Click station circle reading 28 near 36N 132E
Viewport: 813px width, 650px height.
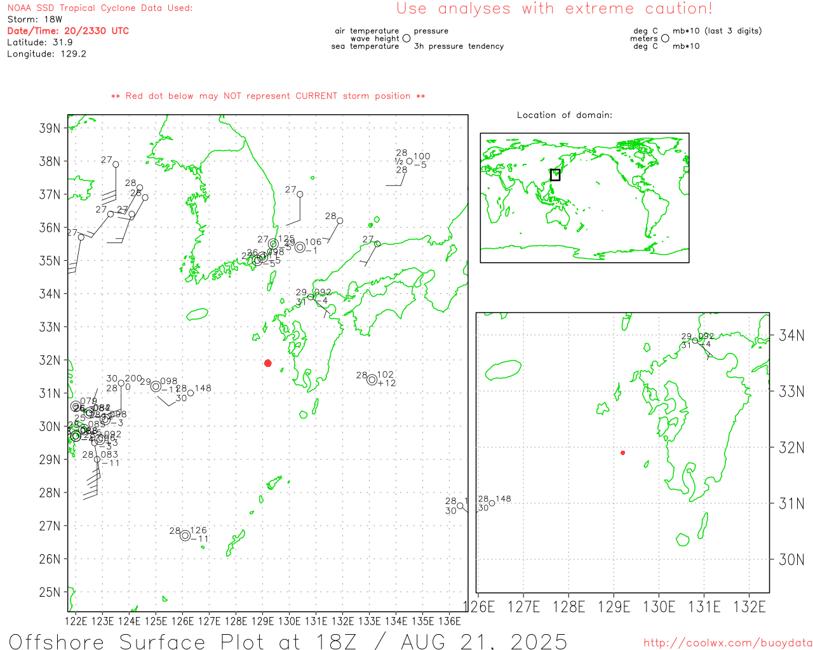point(340,221)
